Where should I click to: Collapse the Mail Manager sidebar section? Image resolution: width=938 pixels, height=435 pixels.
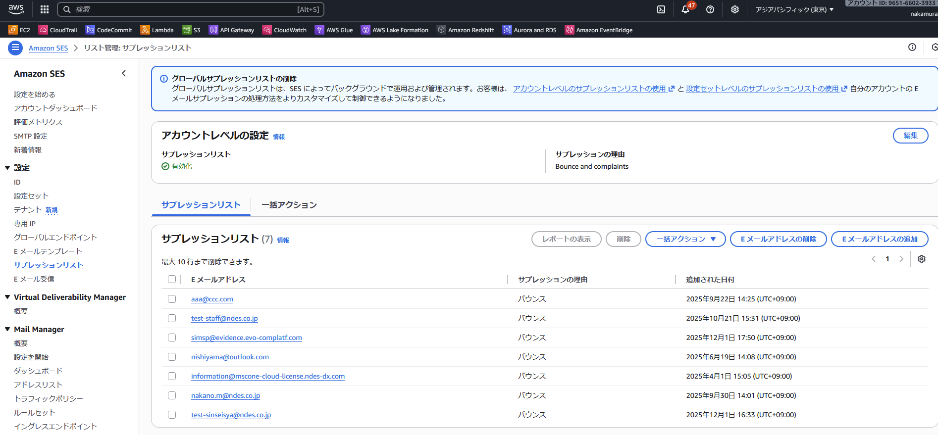7,329
